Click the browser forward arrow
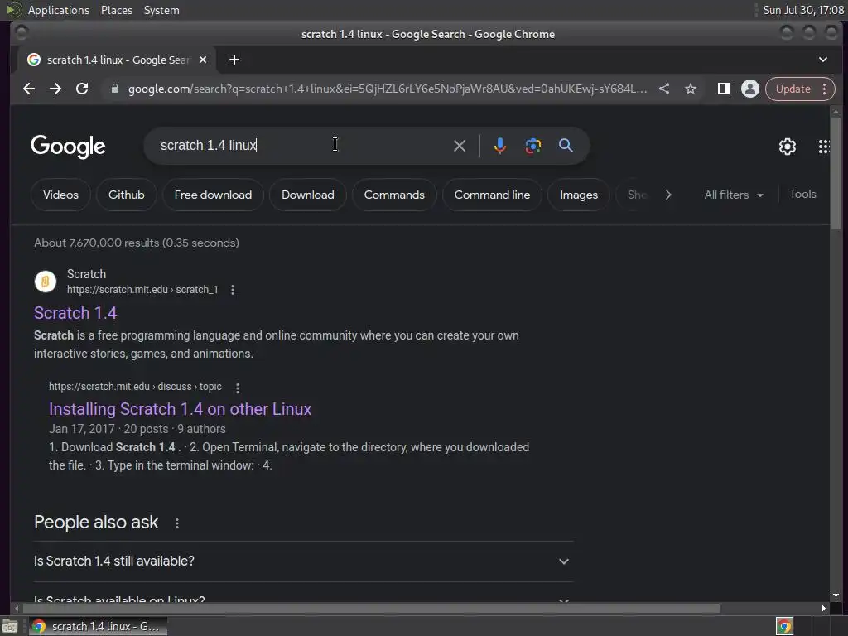 pyautogui.click(x=55, y=89)
